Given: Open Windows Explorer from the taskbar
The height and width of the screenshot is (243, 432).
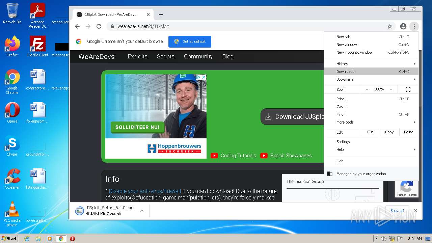Looking at the screenshot, I should pyautogui.click(x=38, y=239).
